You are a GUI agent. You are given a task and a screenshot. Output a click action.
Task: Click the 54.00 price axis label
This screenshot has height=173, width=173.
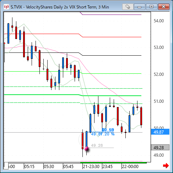[x=159, y=21]
